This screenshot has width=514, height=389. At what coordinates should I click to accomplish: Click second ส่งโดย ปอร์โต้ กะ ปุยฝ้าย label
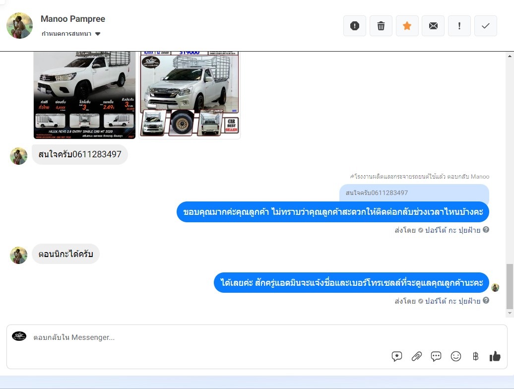tap(438, 301)
